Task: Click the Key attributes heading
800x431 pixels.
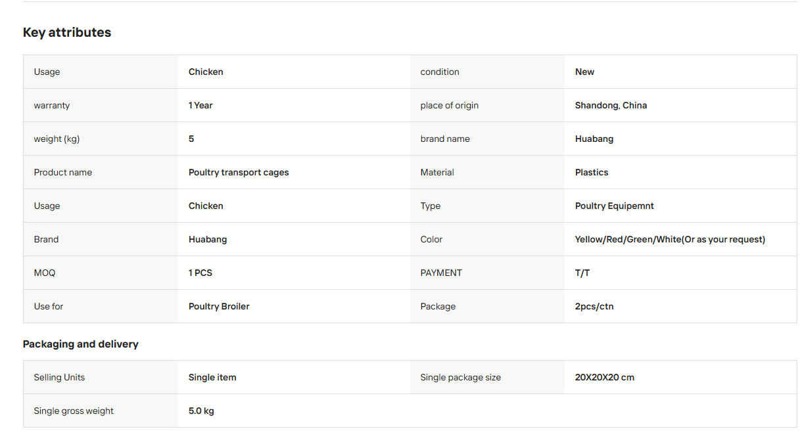Action: (67, 32)
